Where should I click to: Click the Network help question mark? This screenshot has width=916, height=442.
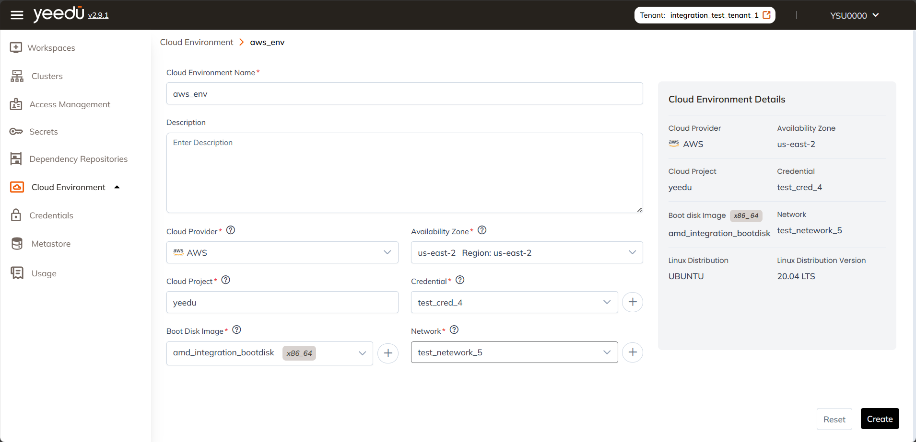[454, 329]
